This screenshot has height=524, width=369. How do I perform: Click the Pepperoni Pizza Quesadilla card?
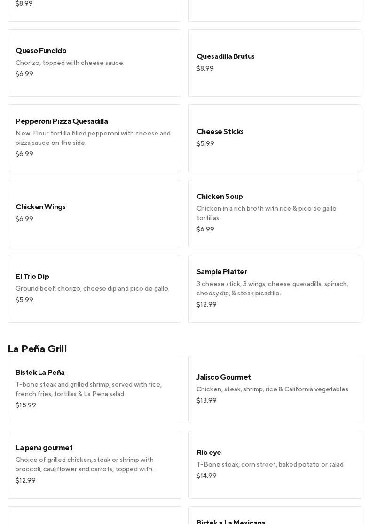coord(94,138)
